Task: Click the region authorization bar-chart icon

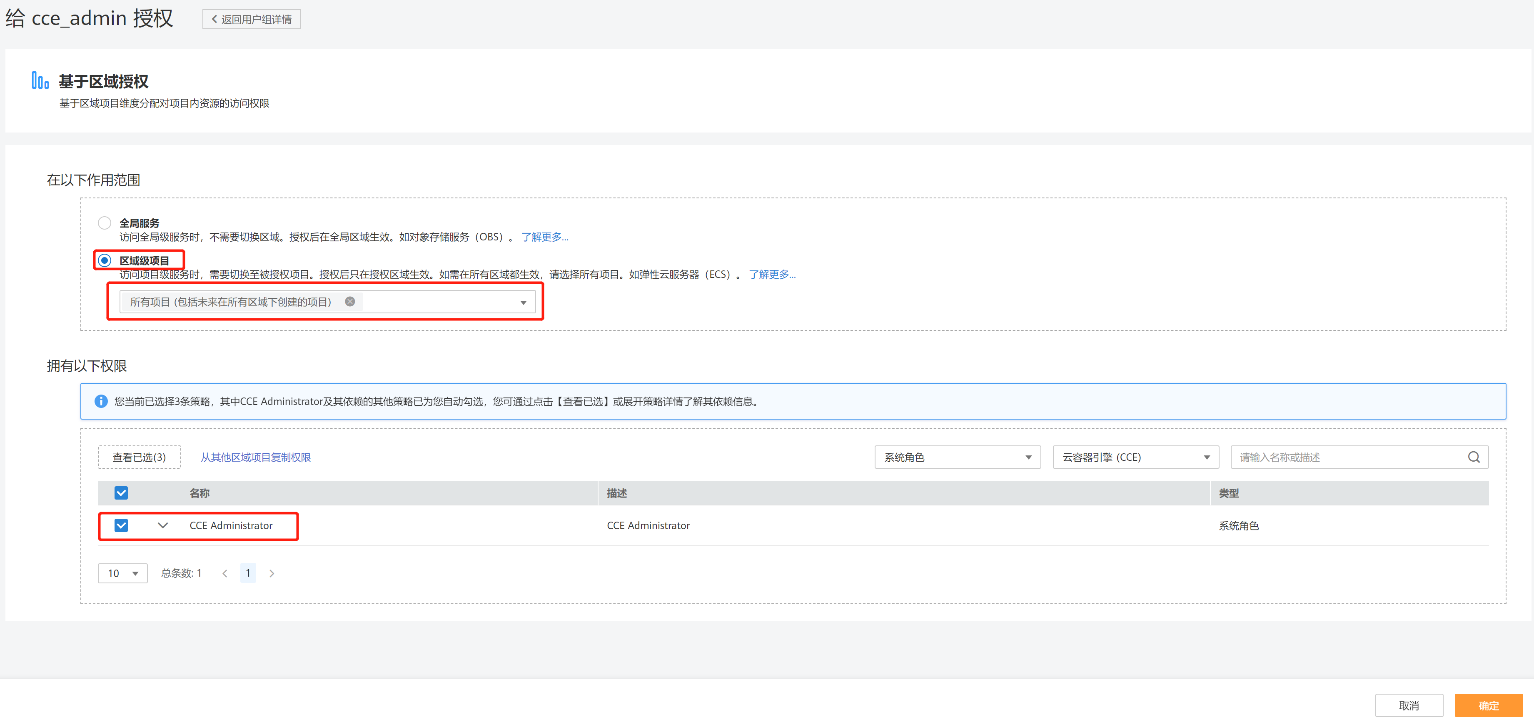Action: (x=40, y=80)
